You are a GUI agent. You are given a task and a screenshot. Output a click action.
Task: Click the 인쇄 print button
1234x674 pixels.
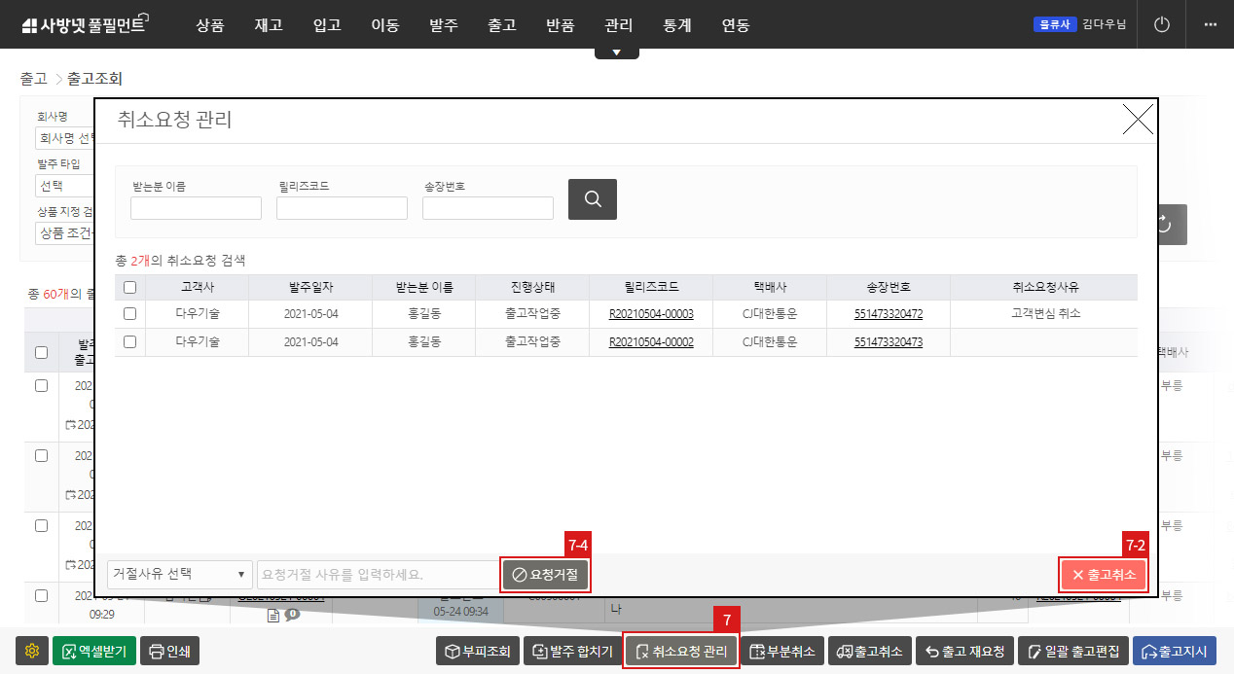pyautogui.click(x=169, y=652)
